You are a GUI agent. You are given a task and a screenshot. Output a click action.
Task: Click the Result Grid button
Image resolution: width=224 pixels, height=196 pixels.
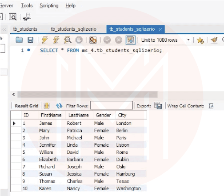click(27, 106)
